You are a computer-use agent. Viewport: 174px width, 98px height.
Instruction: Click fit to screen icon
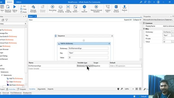(136, 89)
